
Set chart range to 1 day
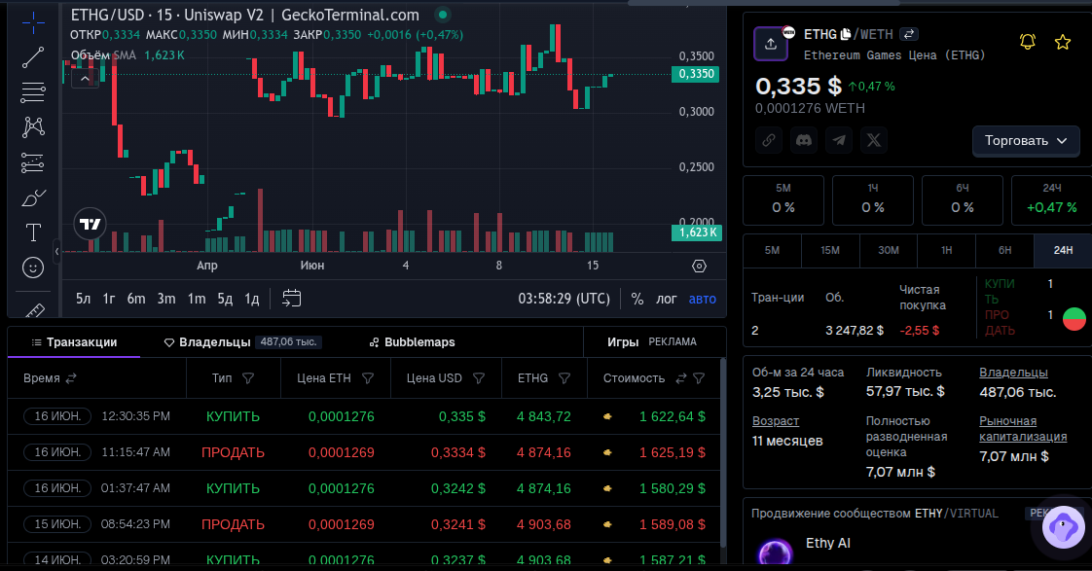251,299
